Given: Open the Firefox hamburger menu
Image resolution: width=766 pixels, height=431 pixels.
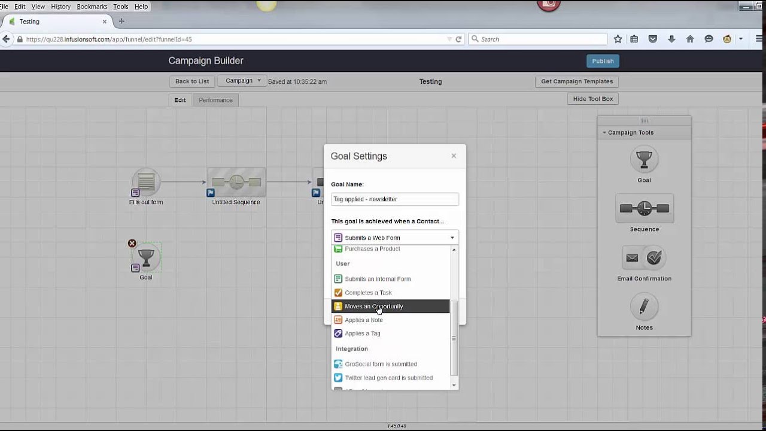Looking at the screenshot, I should click(759, 39).
